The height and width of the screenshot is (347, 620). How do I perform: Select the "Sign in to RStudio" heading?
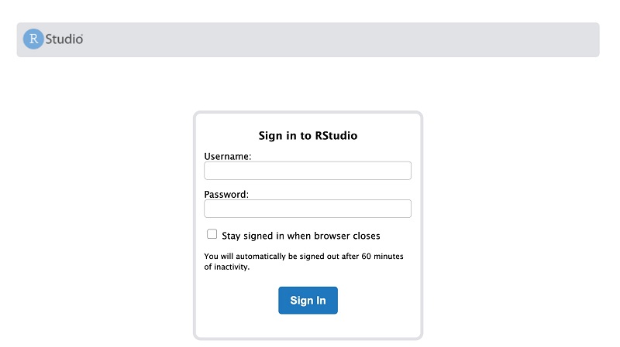[308, 136]
